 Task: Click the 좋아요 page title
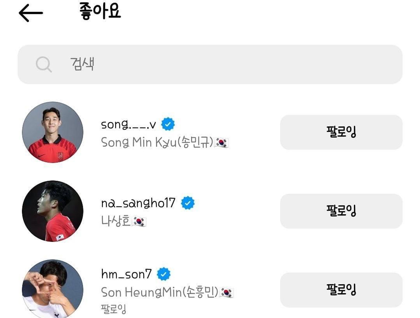pyautogui.click(x=100, y=12)
